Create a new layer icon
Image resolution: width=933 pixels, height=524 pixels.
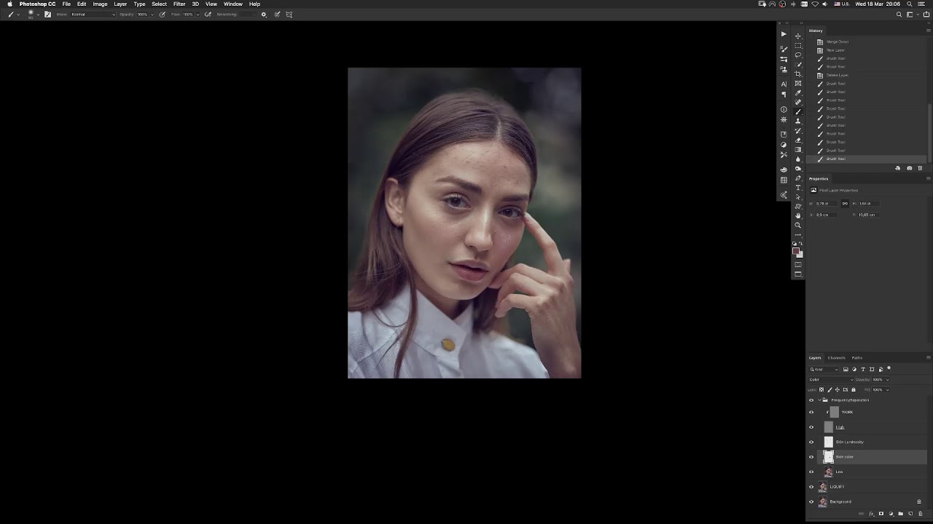910,514
